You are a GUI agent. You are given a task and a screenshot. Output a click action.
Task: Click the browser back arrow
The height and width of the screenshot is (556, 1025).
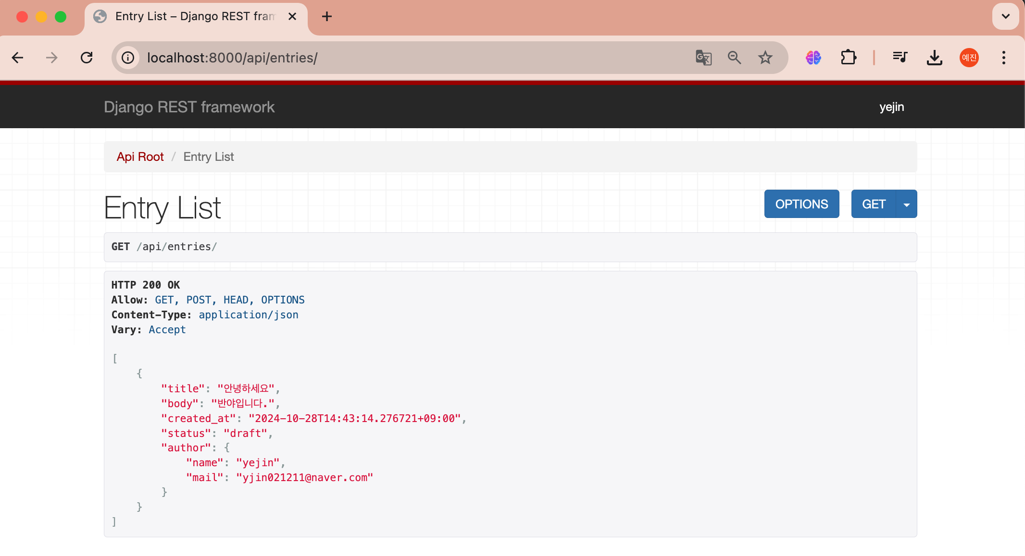18,58
